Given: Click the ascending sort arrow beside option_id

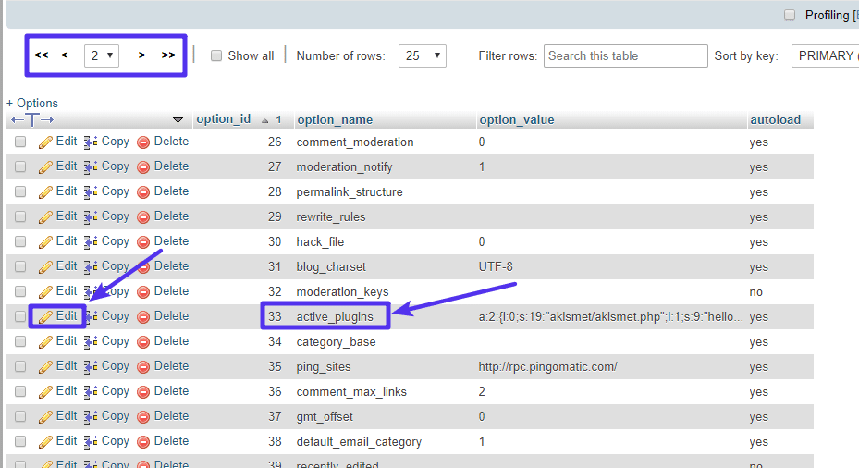Looking at the screenshot, I should 265,120.
